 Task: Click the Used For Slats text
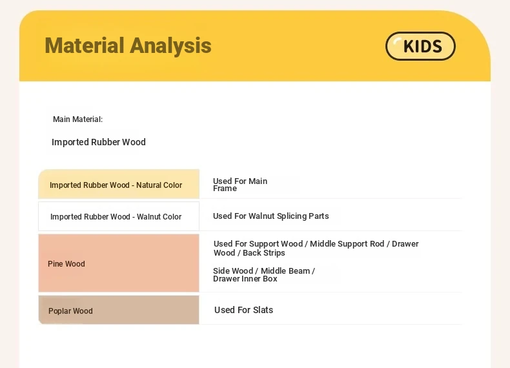pyautogui.click(x=243, y=310)
